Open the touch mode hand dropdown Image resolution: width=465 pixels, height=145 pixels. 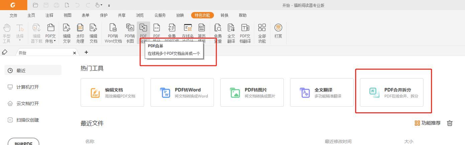pos(99,5)
